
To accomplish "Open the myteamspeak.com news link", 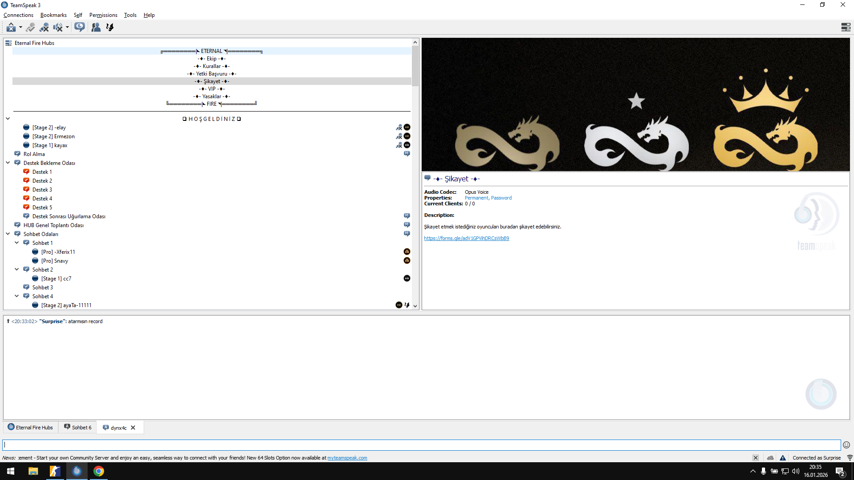I will pyautogui.click(x=347, y=458).
